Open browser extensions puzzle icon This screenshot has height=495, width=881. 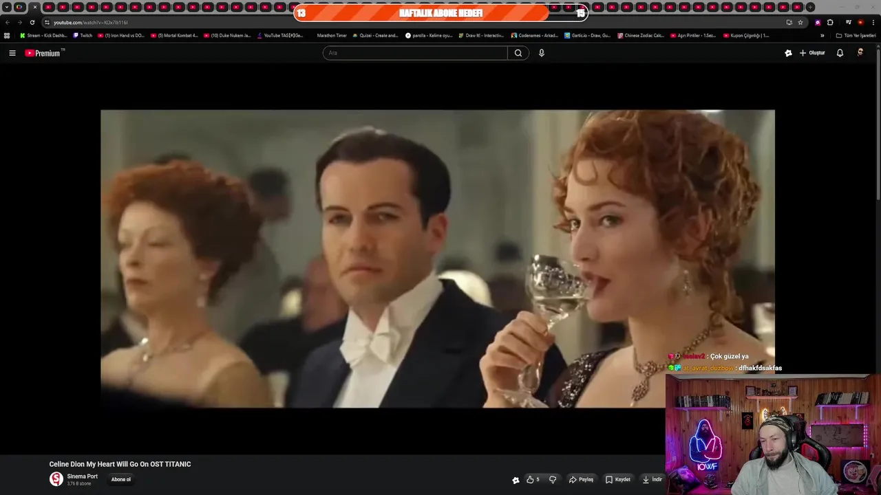(x=830, y=22)
